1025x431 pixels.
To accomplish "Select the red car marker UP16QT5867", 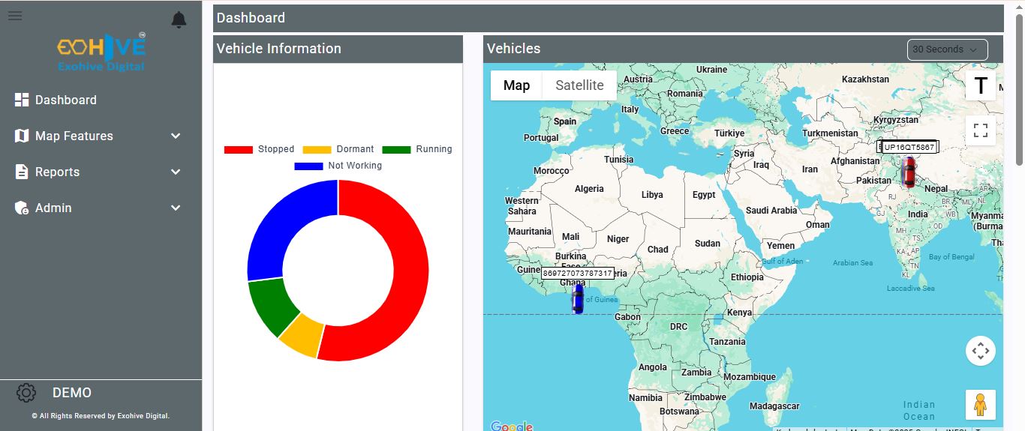I will [x=908, y=172].
